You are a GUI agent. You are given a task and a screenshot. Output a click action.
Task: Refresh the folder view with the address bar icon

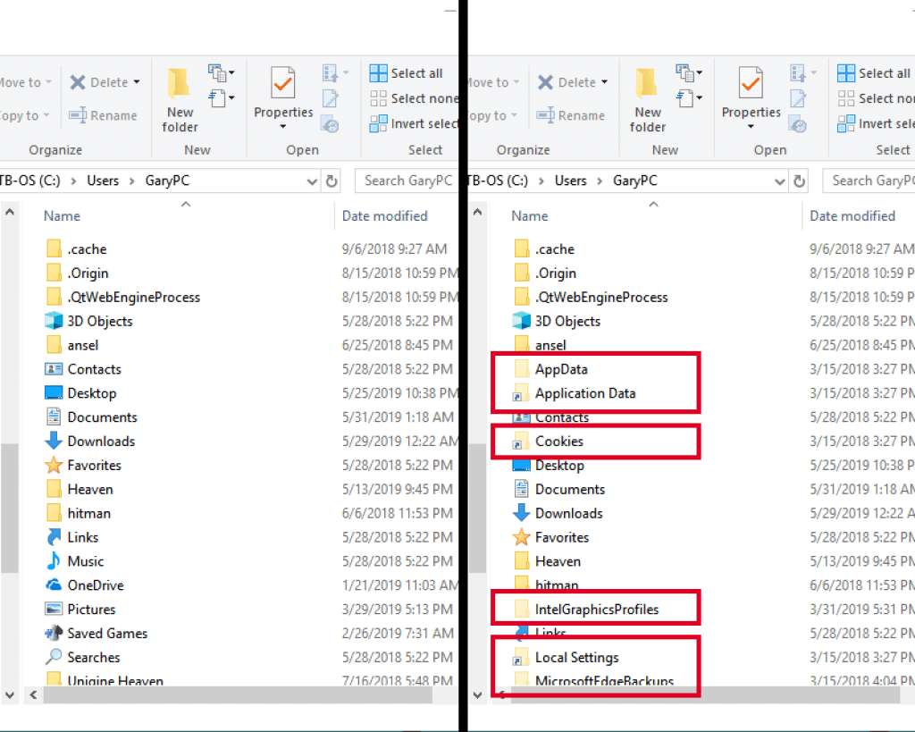331,180
